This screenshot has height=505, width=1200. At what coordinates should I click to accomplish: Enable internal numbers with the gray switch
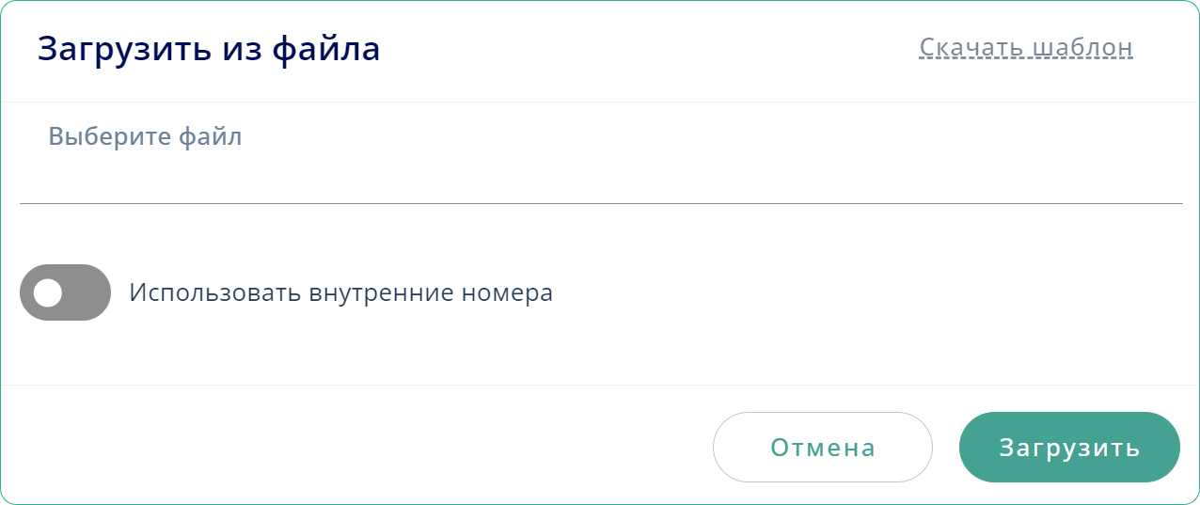[x=65, y=292]
